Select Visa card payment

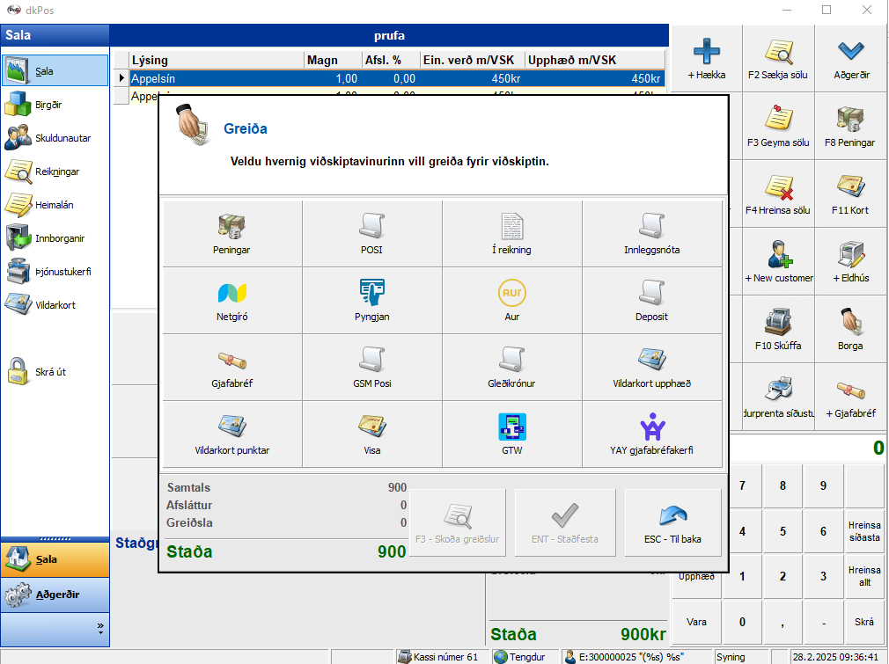coord(372,434)
